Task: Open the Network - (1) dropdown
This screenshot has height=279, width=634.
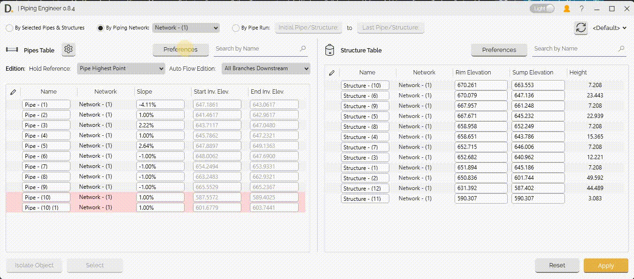Action: point(186,28)
